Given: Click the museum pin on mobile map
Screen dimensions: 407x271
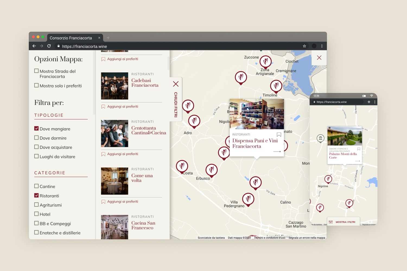Looking at the screenshot, I should pyautogui.click(x=320, y=138).
